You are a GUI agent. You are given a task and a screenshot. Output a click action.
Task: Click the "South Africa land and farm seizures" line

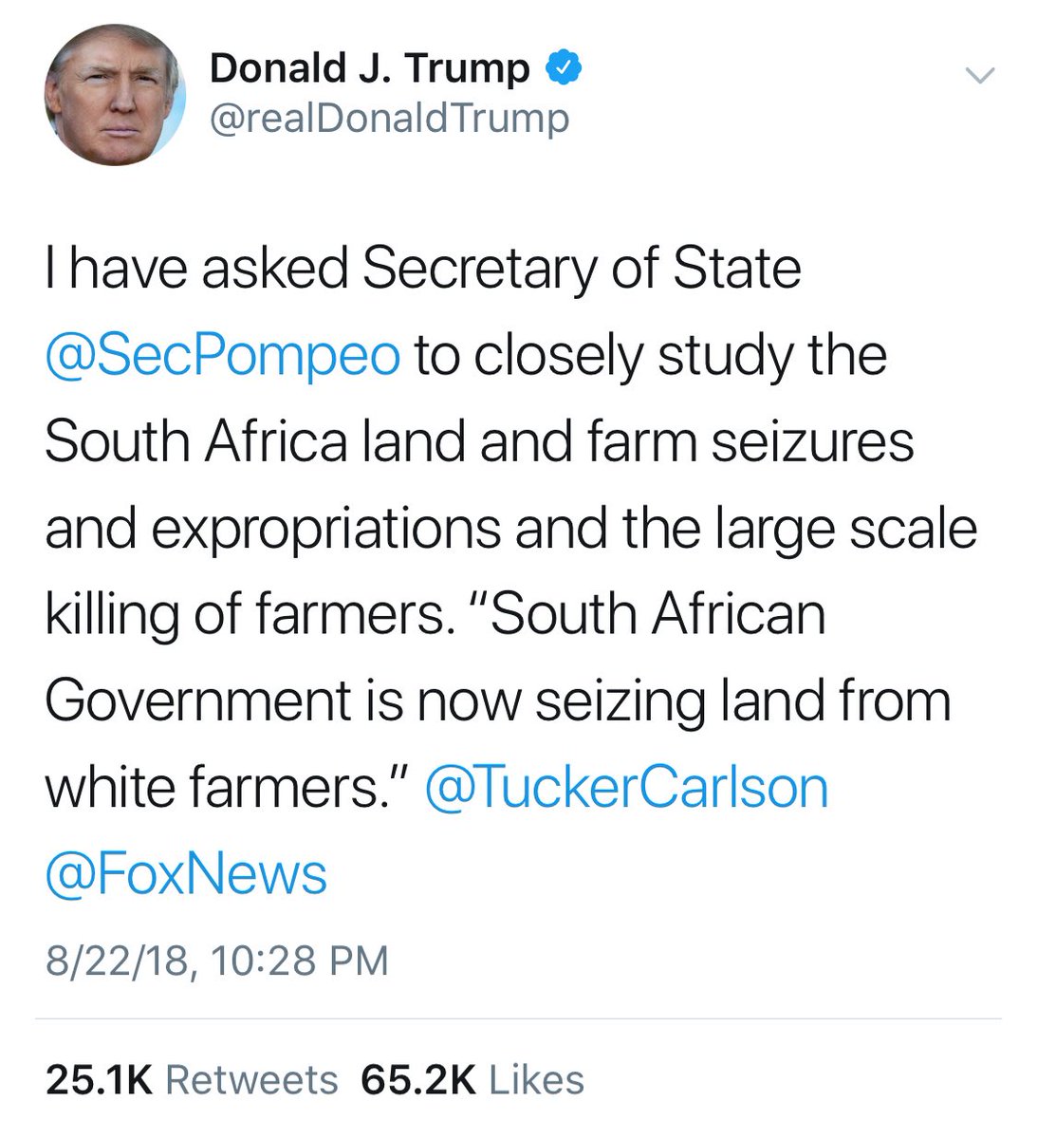pos(479,441)
